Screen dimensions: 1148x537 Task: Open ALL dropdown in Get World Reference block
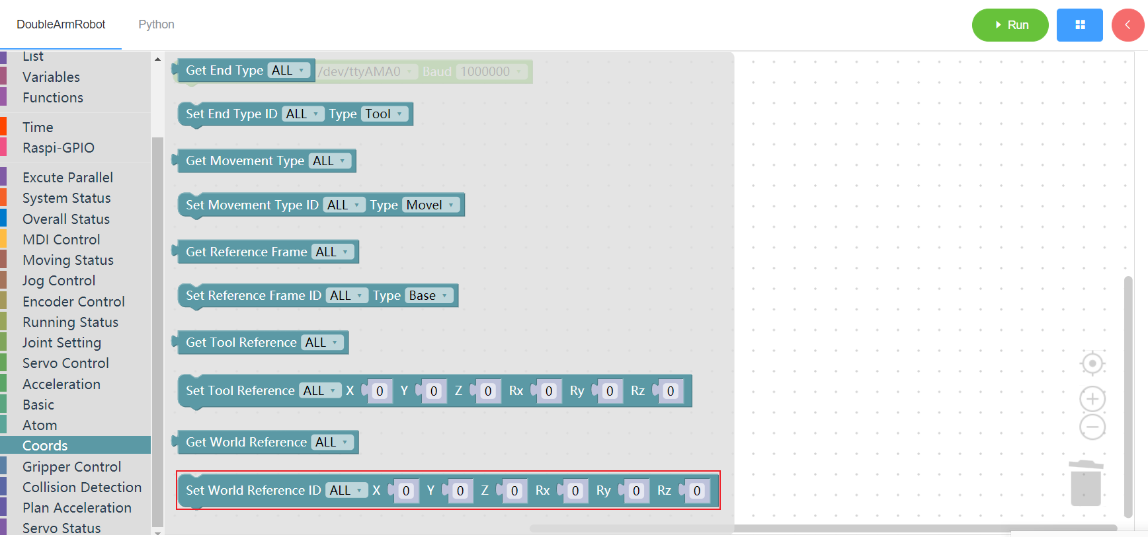pos(333,442)
